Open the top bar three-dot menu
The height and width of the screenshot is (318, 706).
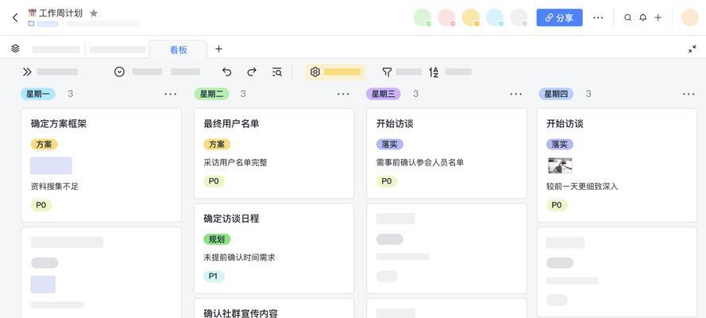[x=598, y=17]
